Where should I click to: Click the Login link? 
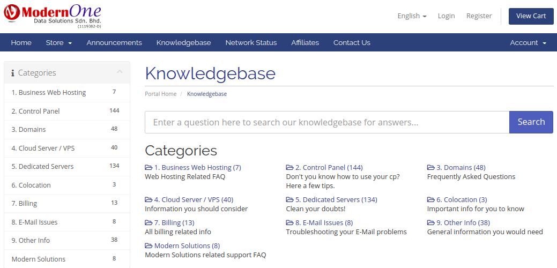tap(446, 16)
